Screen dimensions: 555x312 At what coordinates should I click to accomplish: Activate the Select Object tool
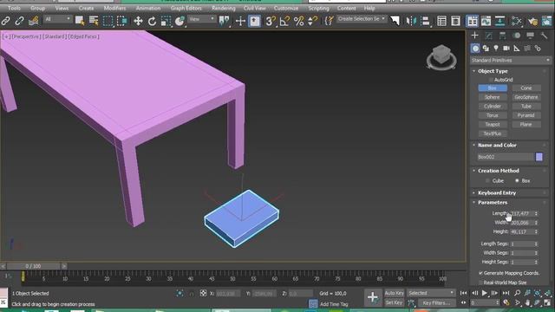80,21
